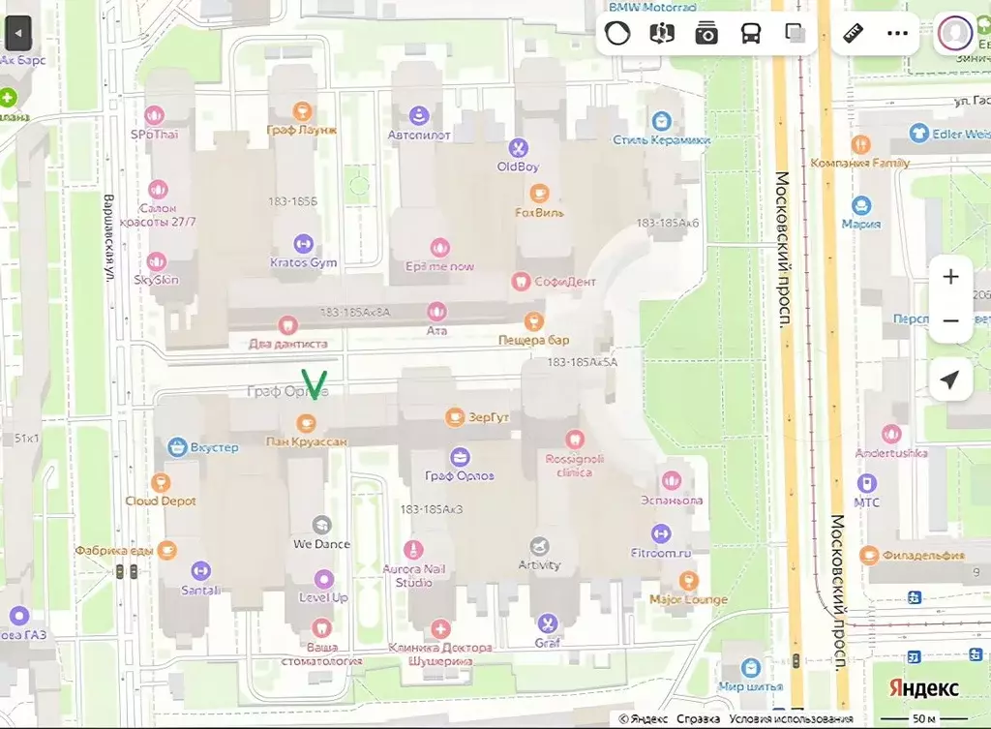This screenshot has width=991, height=729.
Task: Click Мария furniture marker
Action: tap(861, 205)
